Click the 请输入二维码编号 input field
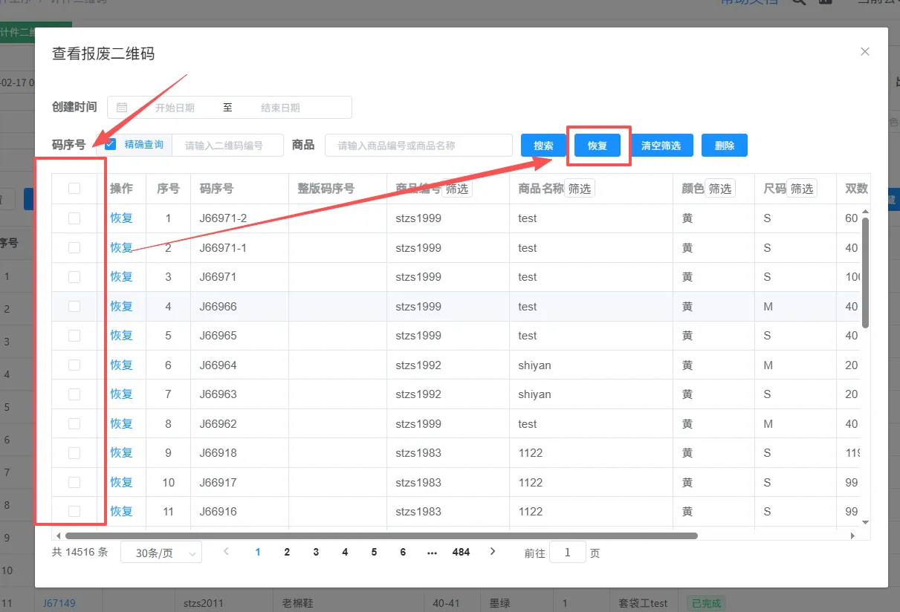Screen dimensions: 900x612 point(227,146)
